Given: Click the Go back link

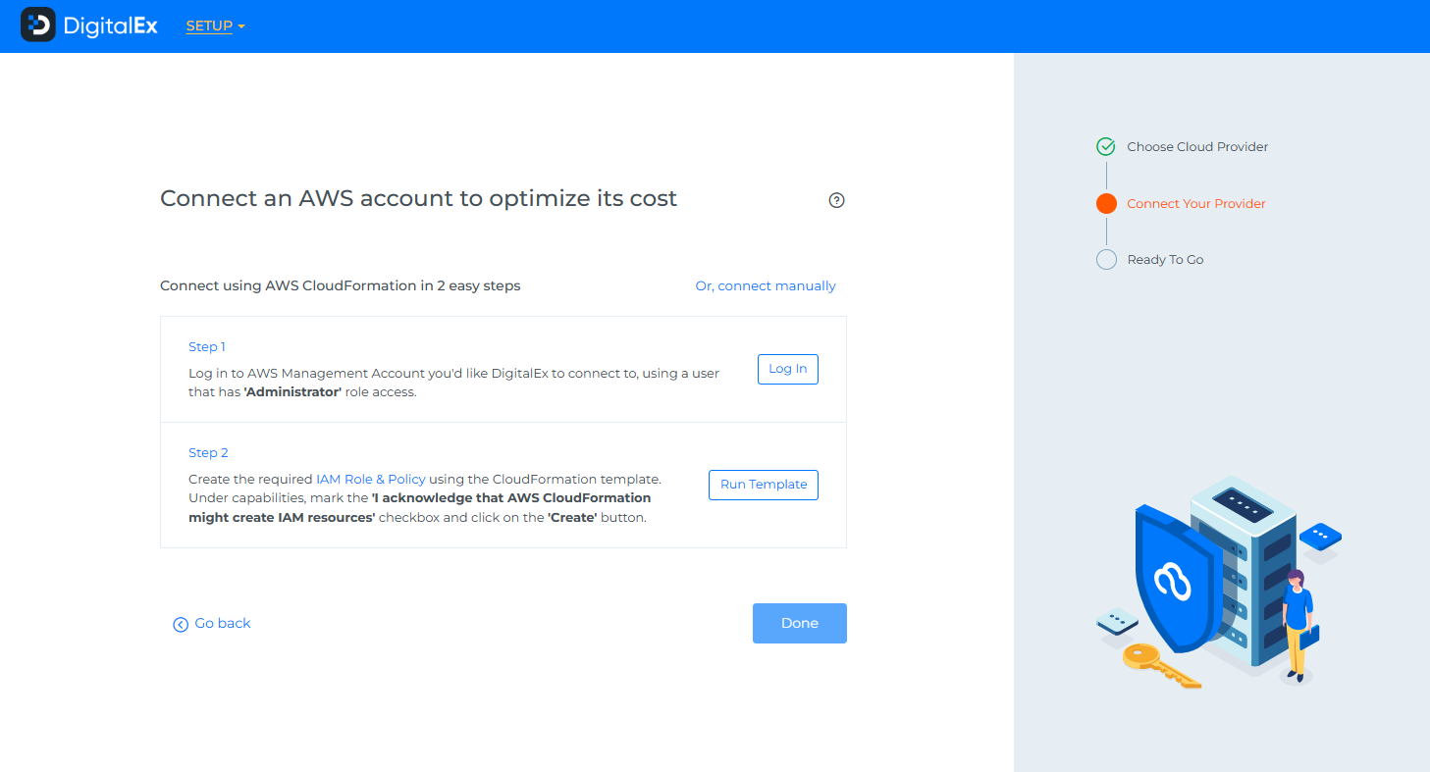Looking at the screenshot, I should [223, 623].
